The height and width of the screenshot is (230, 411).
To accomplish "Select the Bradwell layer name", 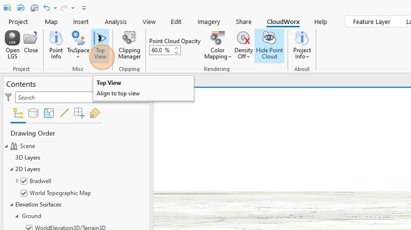I will (x=40, y=181).
